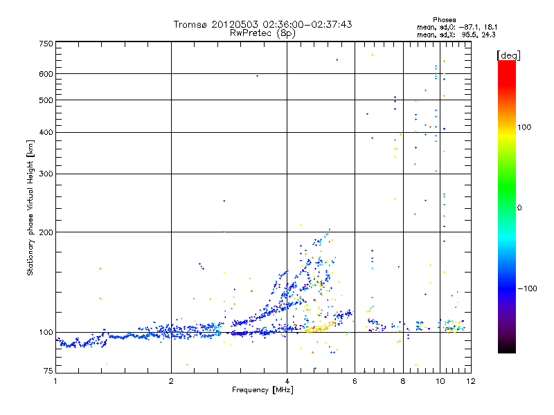
Task: Click the x-axis '6' tick label
Action: pyautogui.click(x=355, y=381)
